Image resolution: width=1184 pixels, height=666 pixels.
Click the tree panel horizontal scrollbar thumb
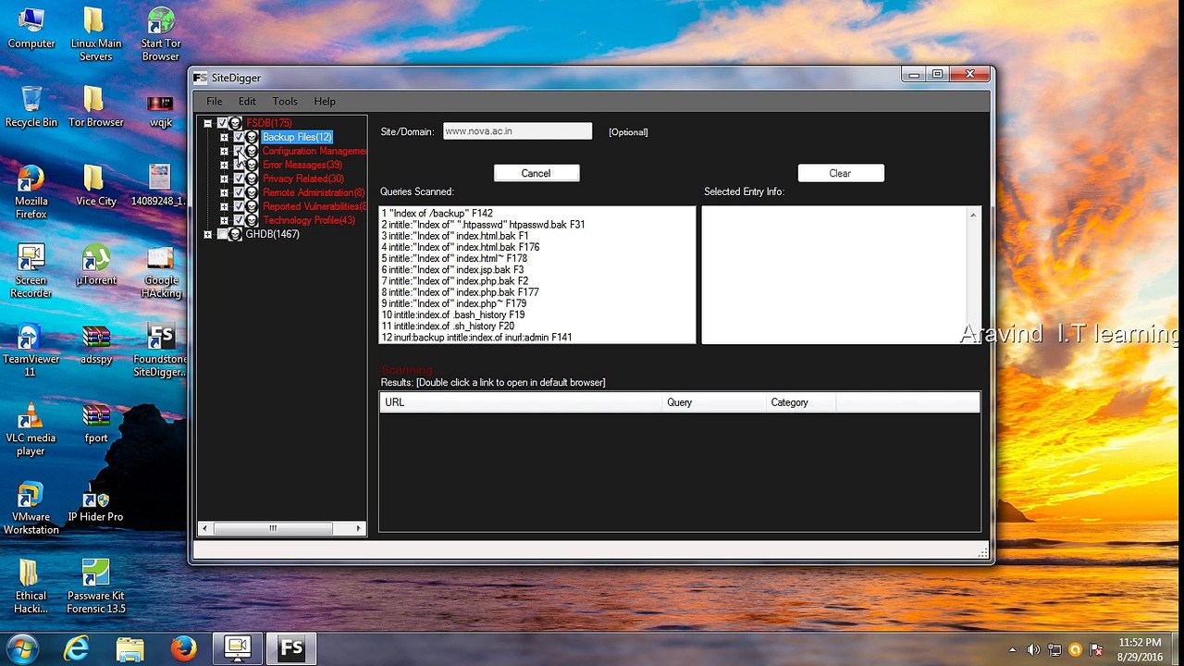[x=273, y=528]
